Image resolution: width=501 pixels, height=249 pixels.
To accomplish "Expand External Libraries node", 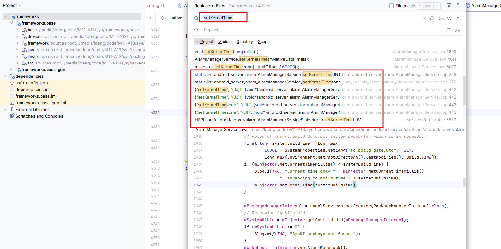I will click(x=5, y=109).
